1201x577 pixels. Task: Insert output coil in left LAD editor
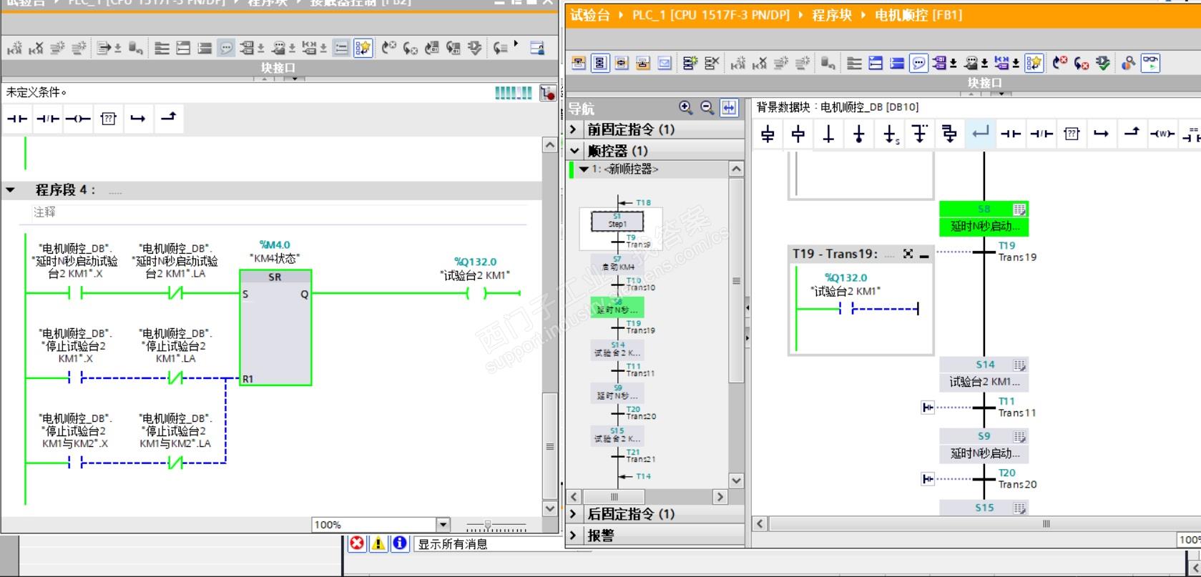pyautogui.click(x=77, y=119)
